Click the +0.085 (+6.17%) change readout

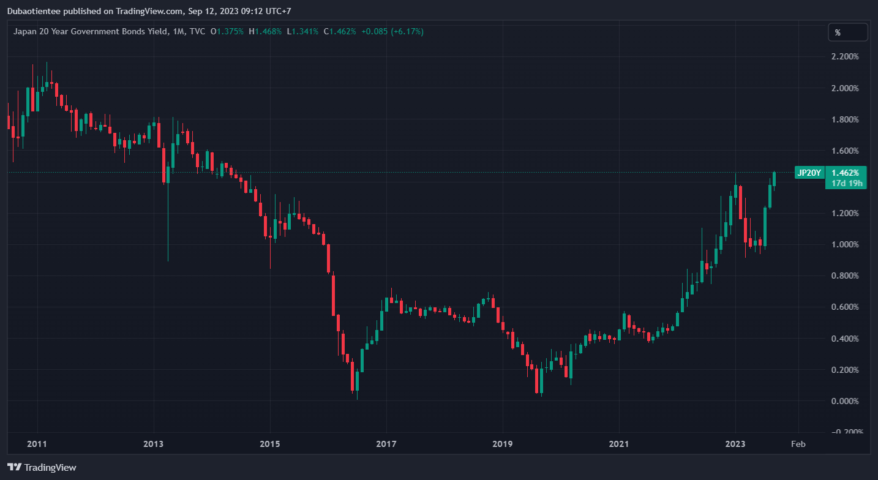coord(391,31)
